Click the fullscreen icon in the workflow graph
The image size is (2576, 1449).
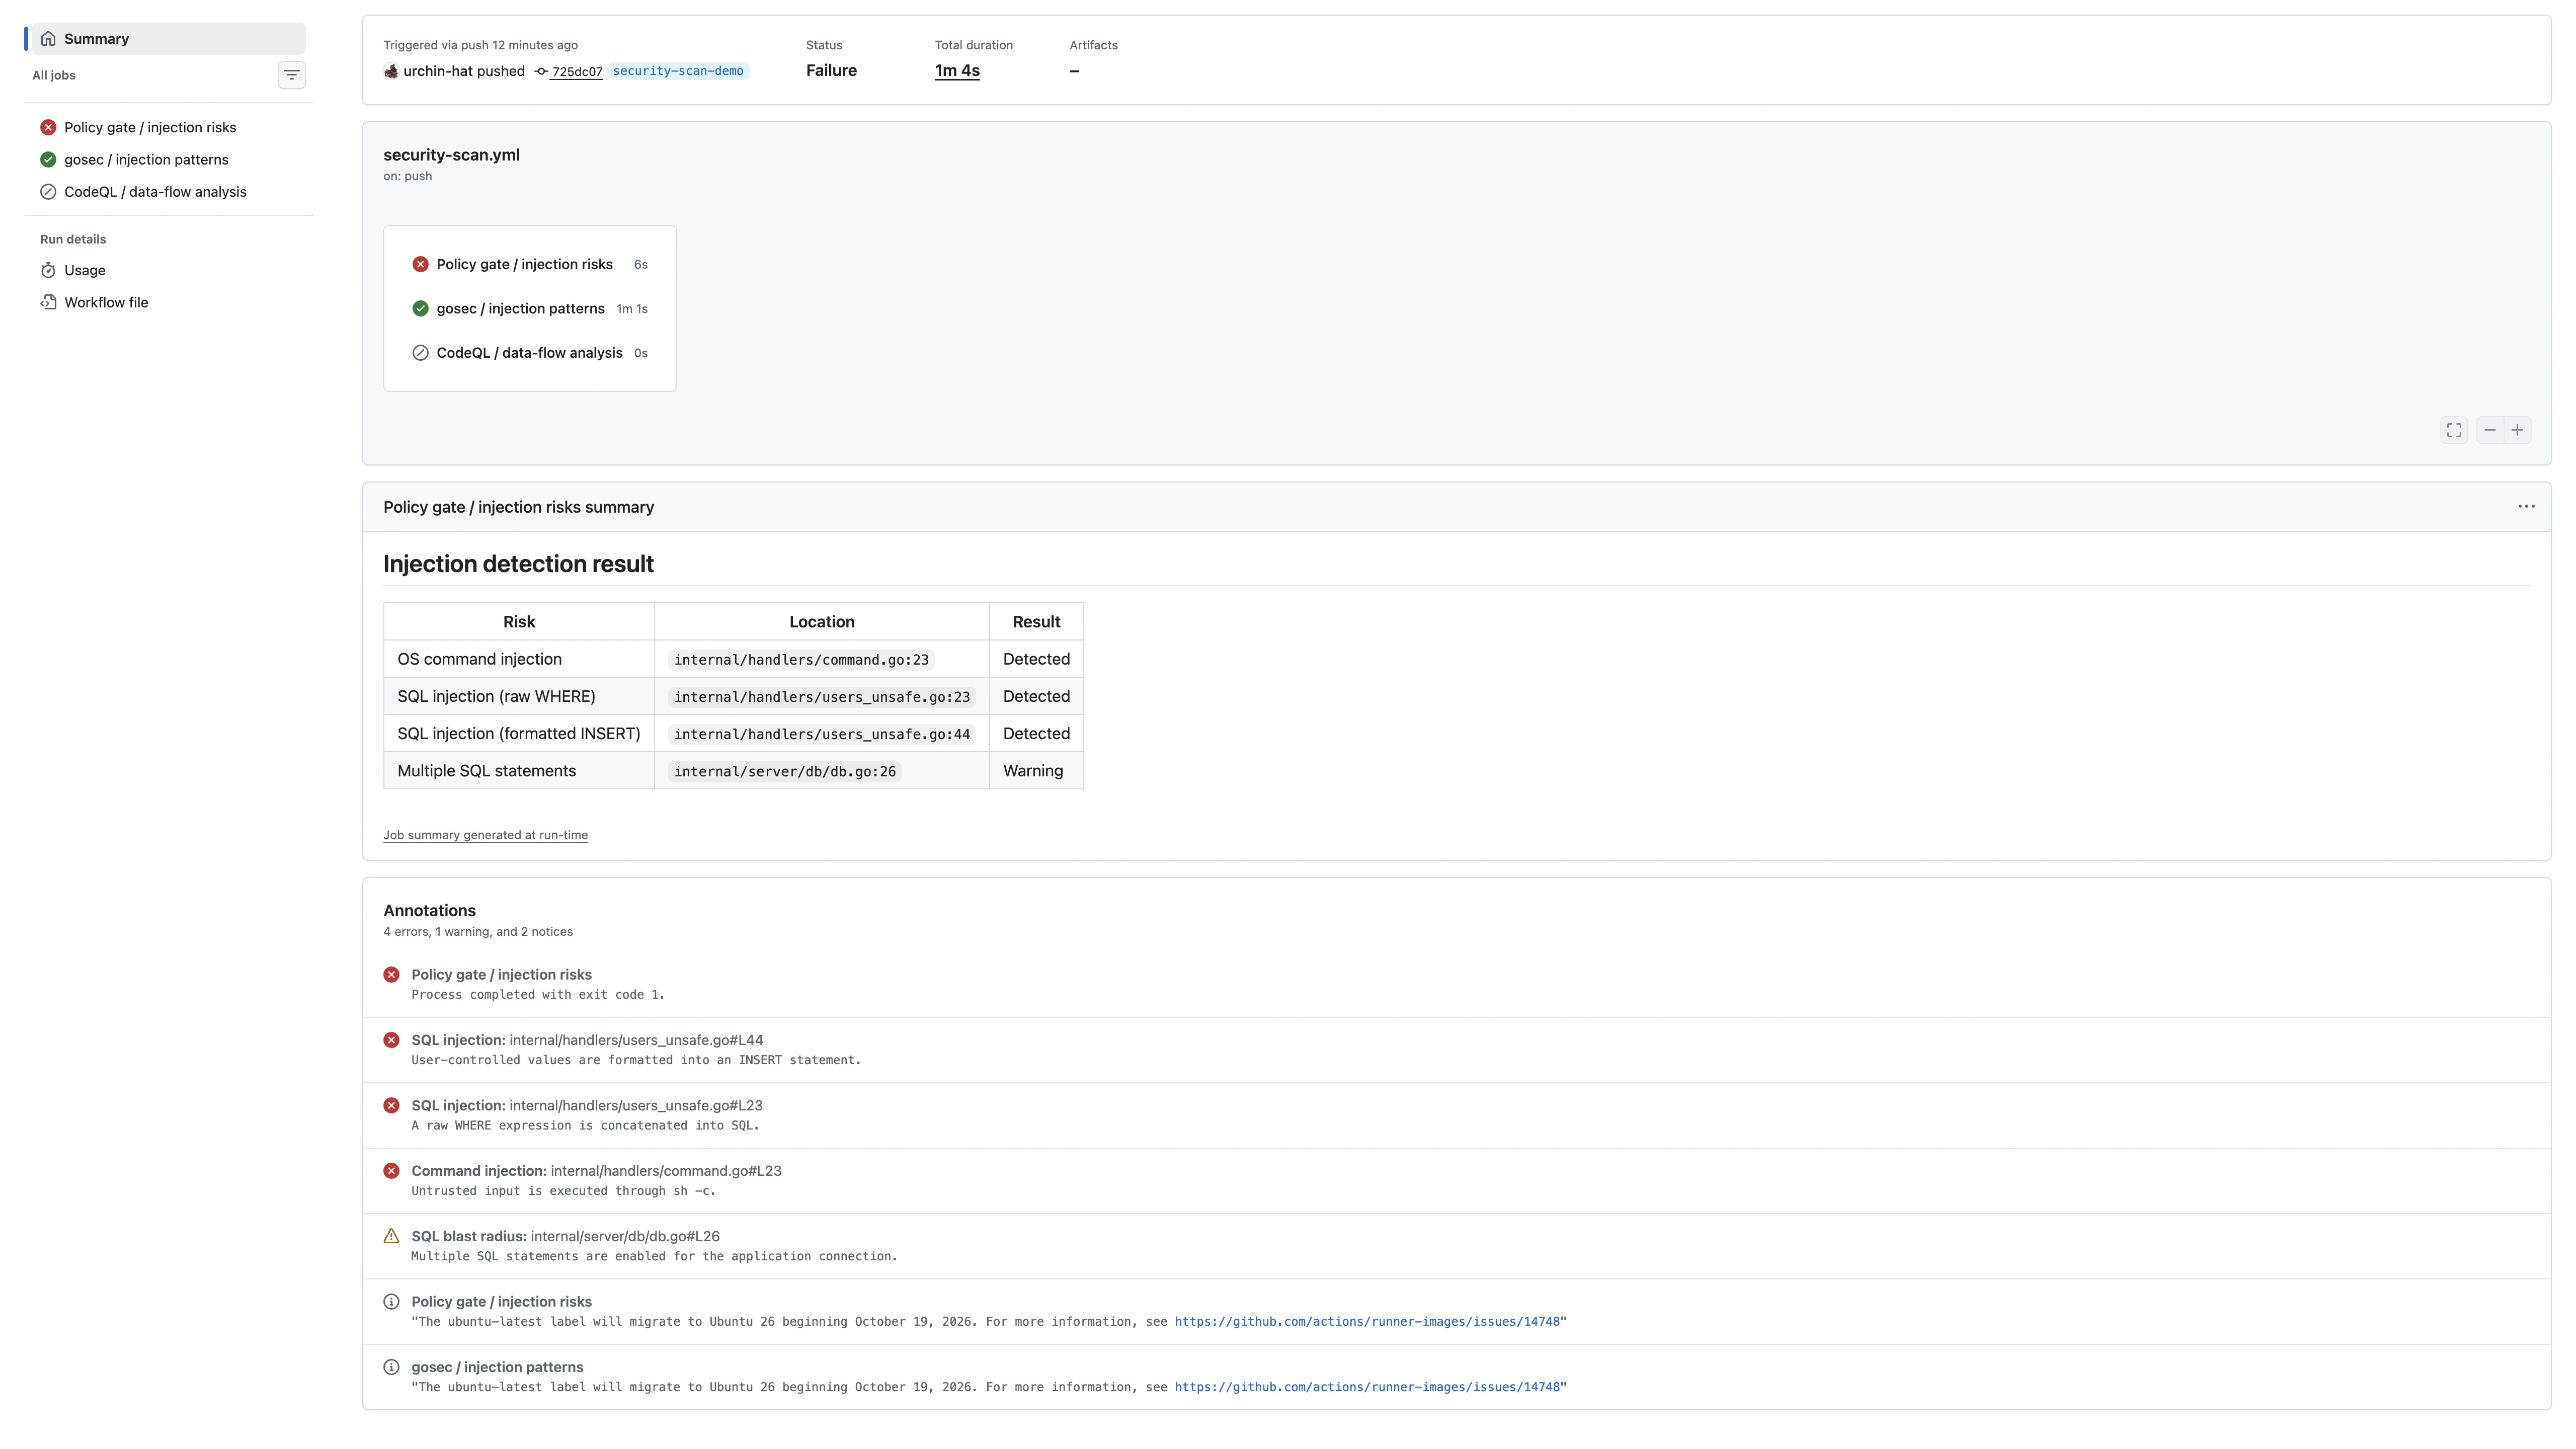coord(2454,430)
